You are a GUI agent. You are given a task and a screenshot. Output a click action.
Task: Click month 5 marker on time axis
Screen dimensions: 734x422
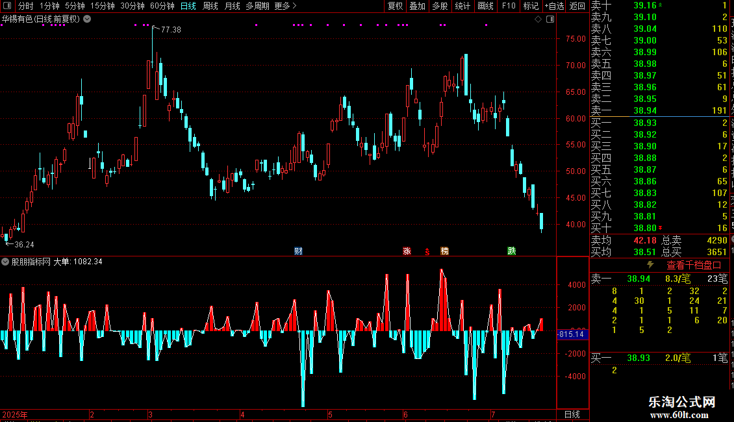click(330, 414)
